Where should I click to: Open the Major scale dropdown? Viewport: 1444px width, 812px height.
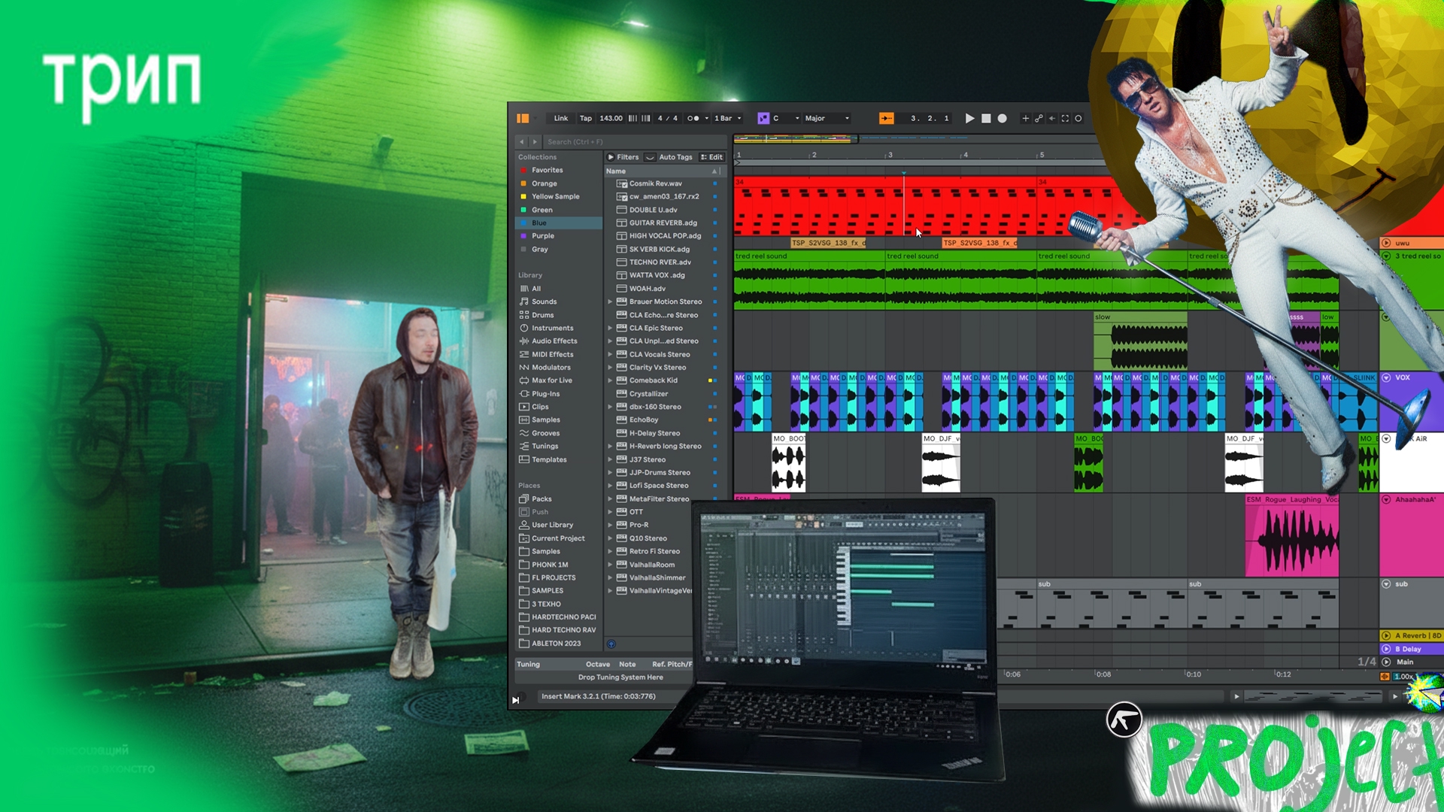tap(827, 118)
